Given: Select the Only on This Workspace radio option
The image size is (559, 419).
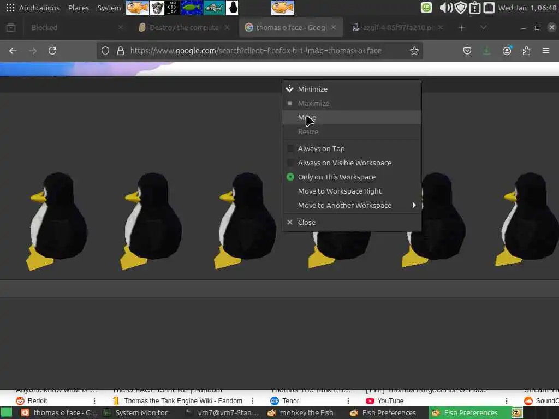Looking at the screenshot, I should pyautogui.click(x=290, y=177).
